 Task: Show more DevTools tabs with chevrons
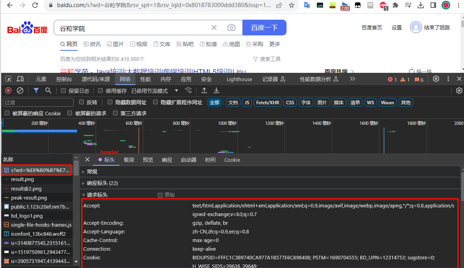pyautogui.click(x=352, y=79)
